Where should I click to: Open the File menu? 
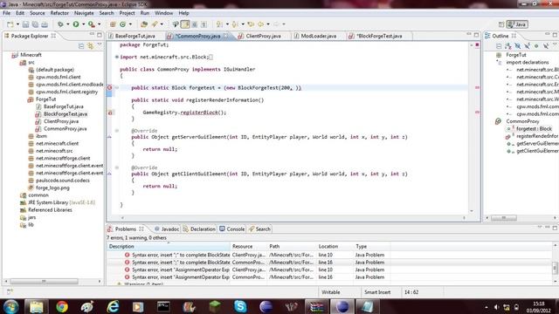pos(6,13)
